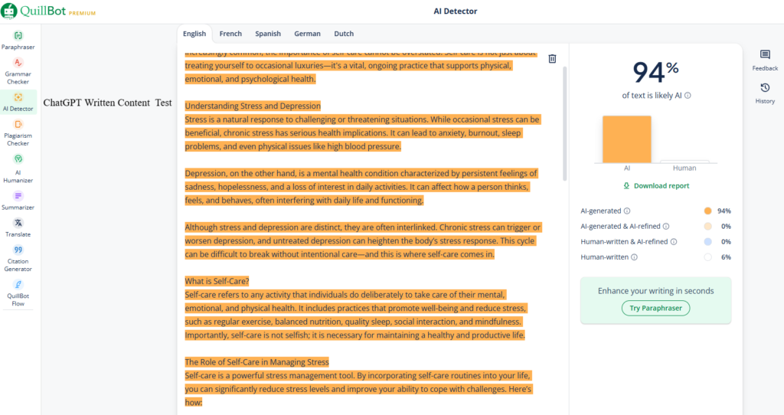The image size is (784, 415).
Task: Show info icon for AI-generated & AI-refined
Action: pyautogui.click(x=666, y=227)
